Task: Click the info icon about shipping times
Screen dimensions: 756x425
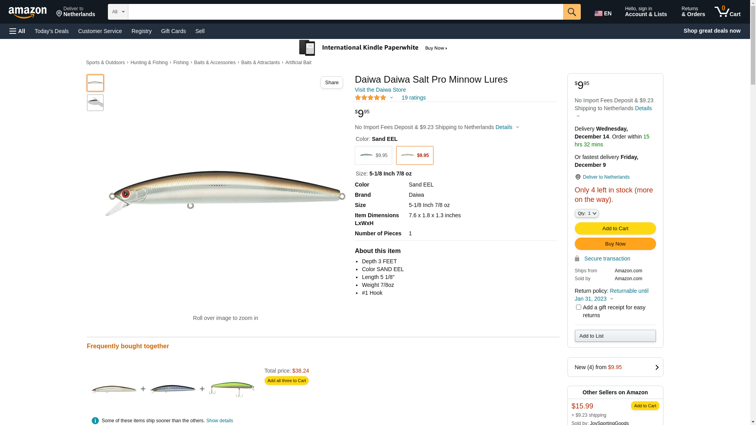Action: [95, 421]
